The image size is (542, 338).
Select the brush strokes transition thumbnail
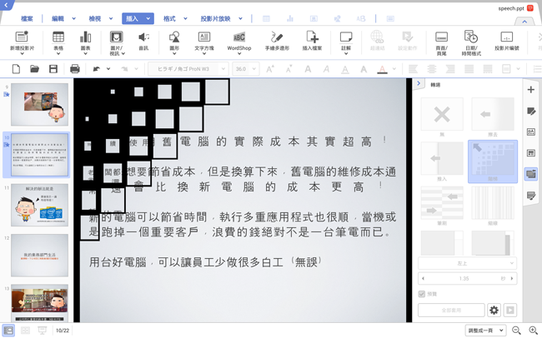442,203
